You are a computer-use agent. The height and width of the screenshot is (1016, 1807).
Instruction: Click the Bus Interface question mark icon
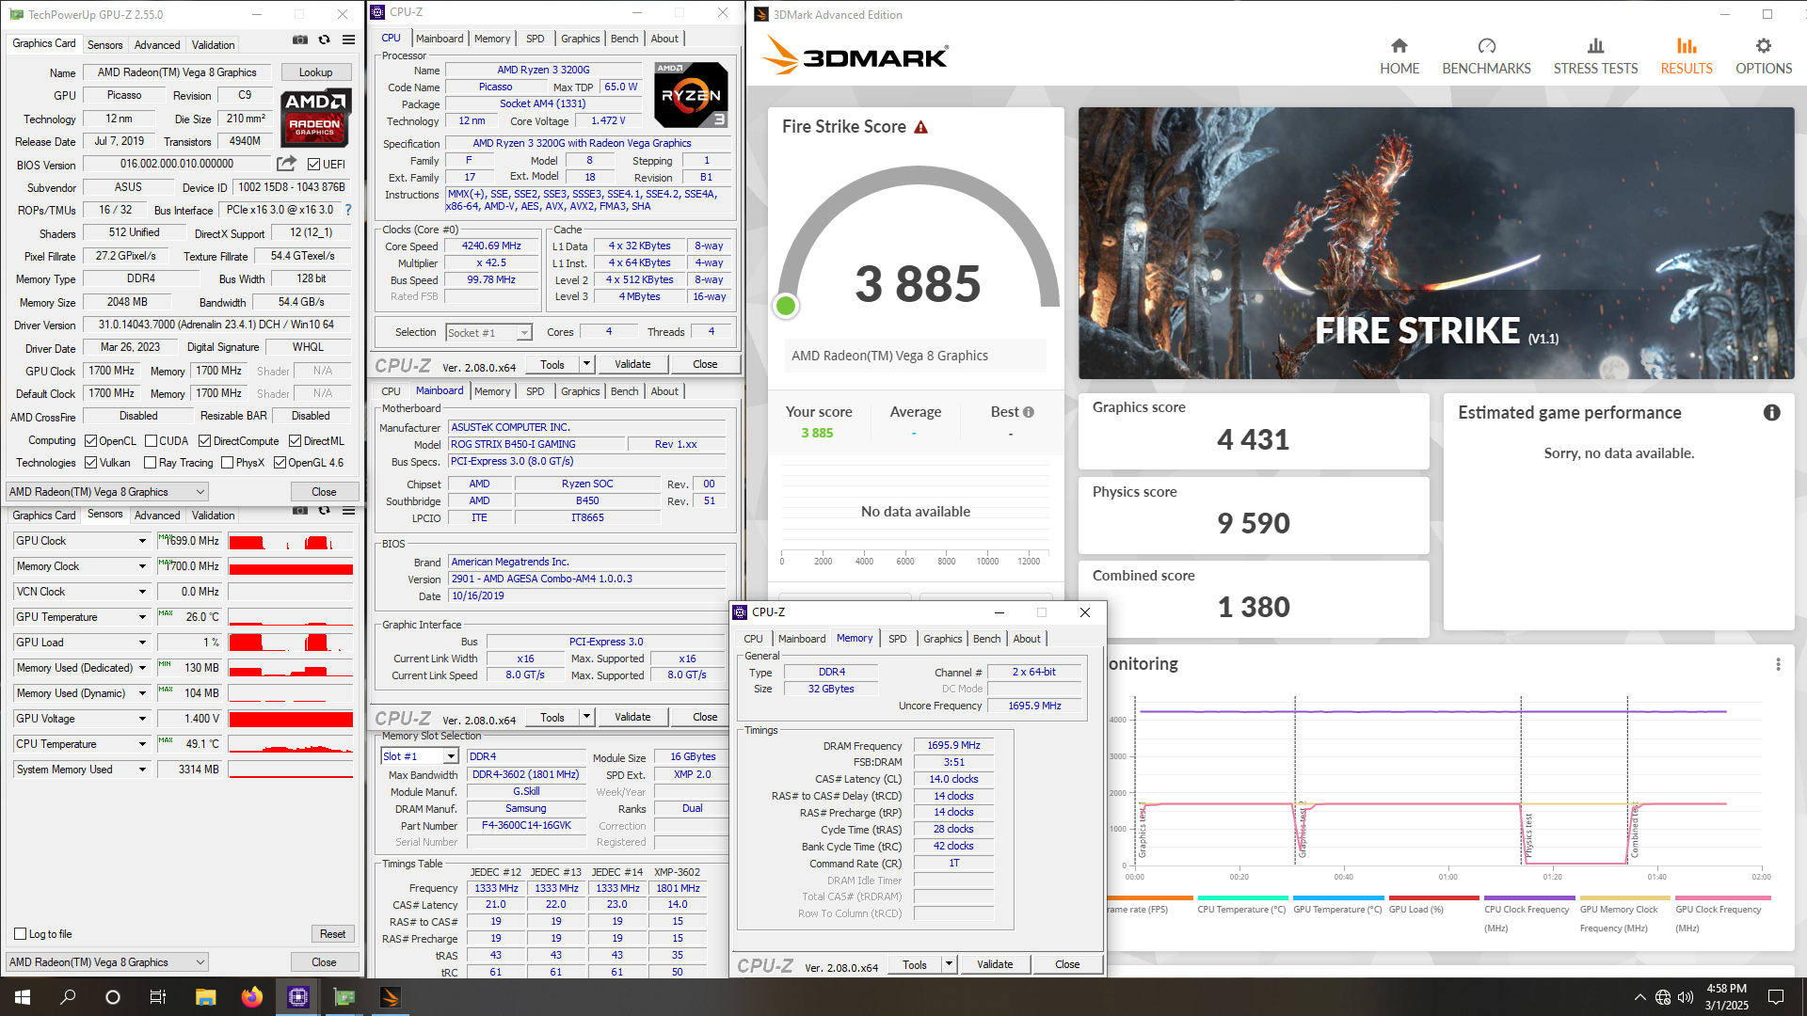[348, 210]
